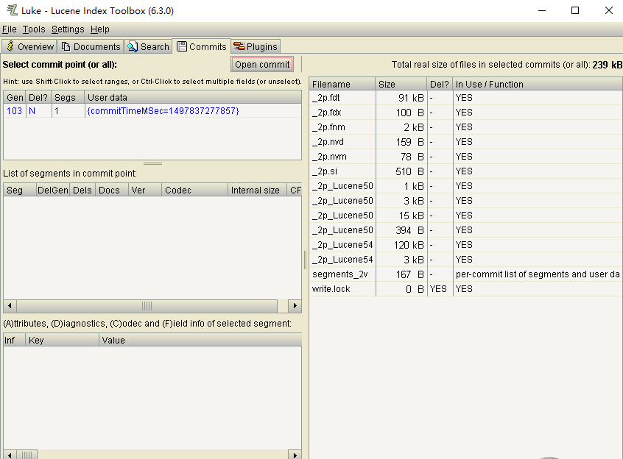Click the Open commit button
Viewport: 623px width, 459px height.
[262, 64]
